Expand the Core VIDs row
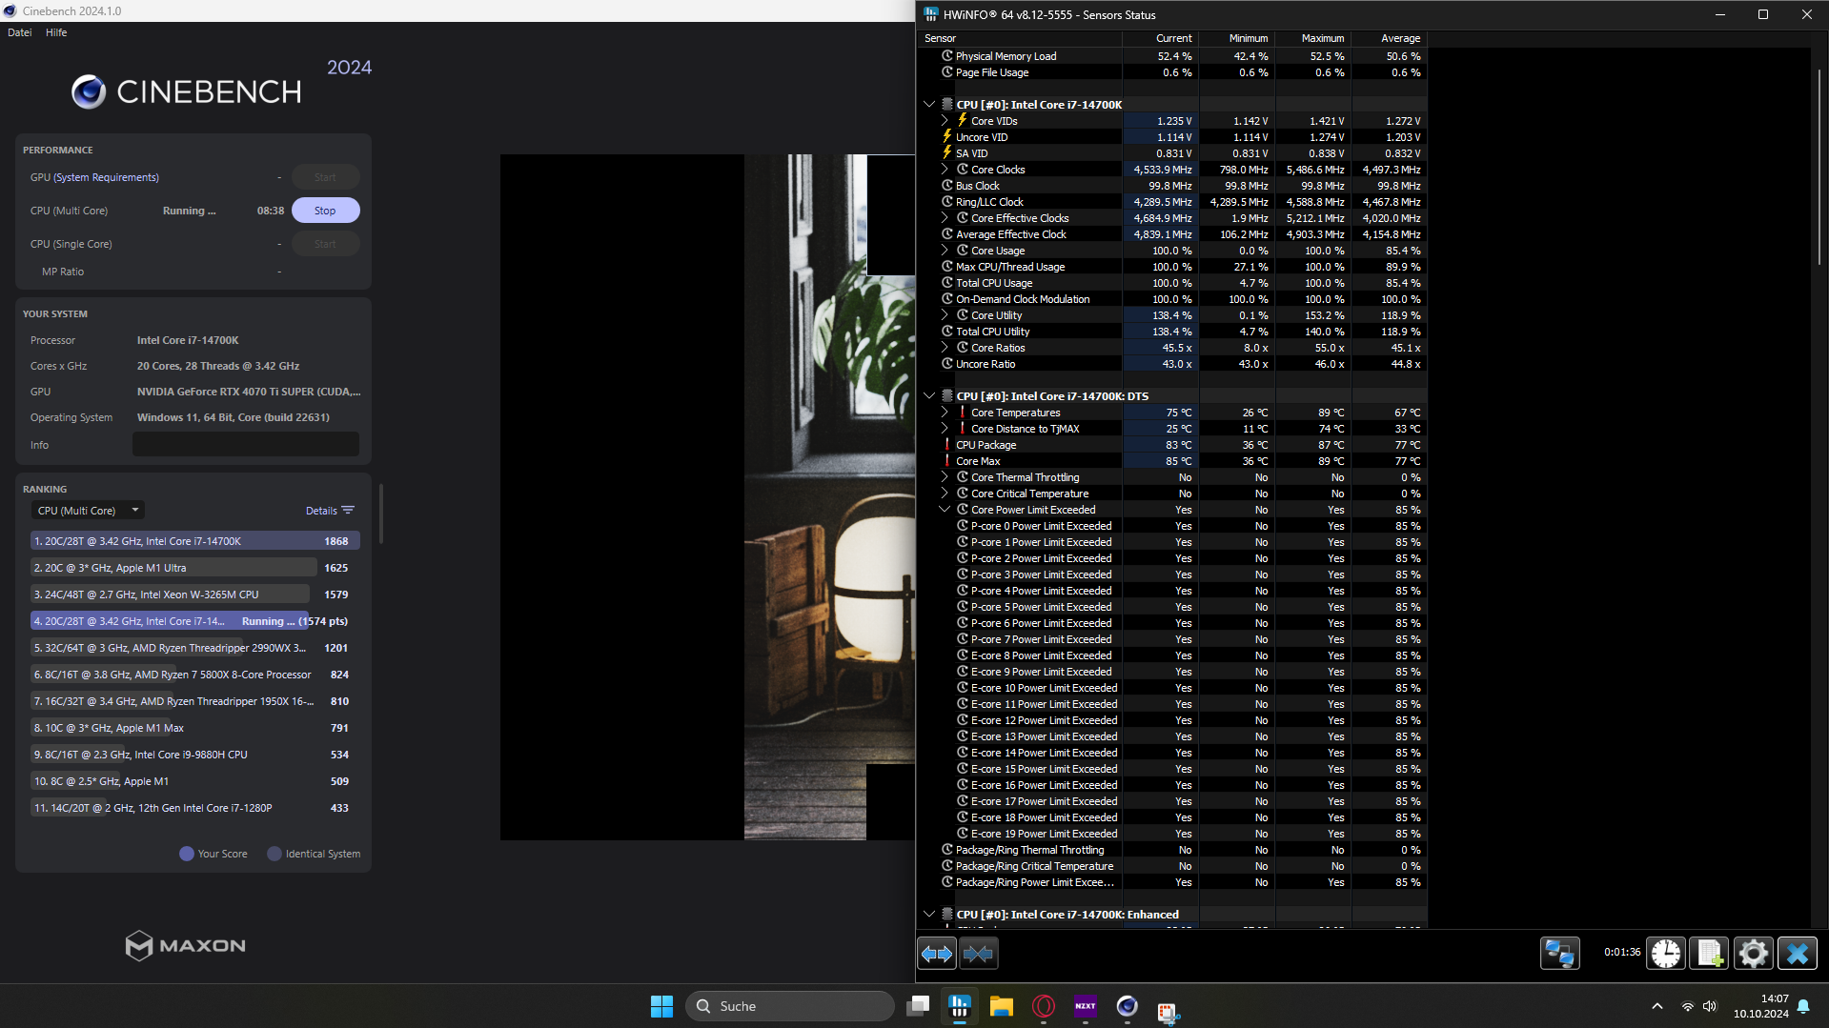This screenshot has width=1829, height=1028. [945, 121]
